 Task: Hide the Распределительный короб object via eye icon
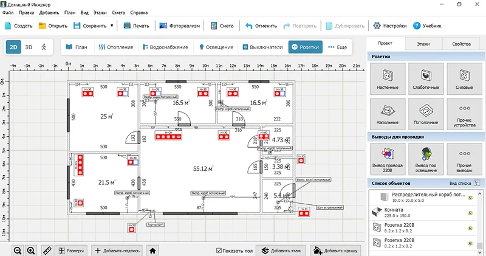[470, 197]
